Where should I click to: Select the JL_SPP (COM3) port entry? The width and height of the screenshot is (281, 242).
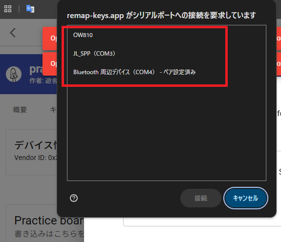coord(167,54)
